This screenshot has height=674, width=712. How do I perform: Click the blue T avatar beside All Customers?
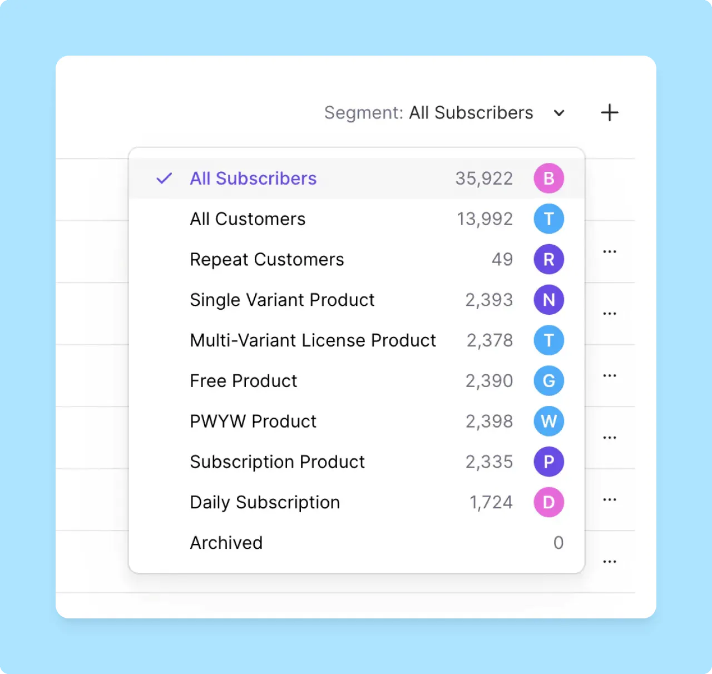[548, 219]
